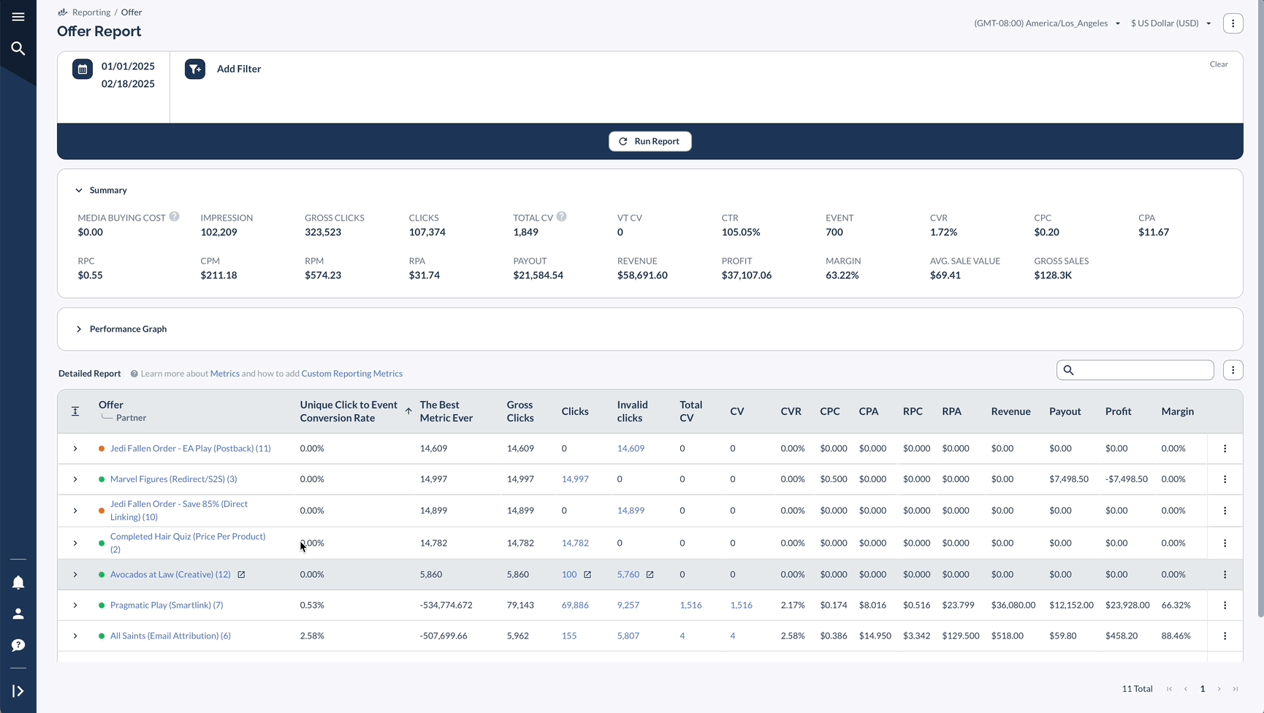
Task: Expand Jedi Fallen Order EA Play row
Action: tap(75, 449)
